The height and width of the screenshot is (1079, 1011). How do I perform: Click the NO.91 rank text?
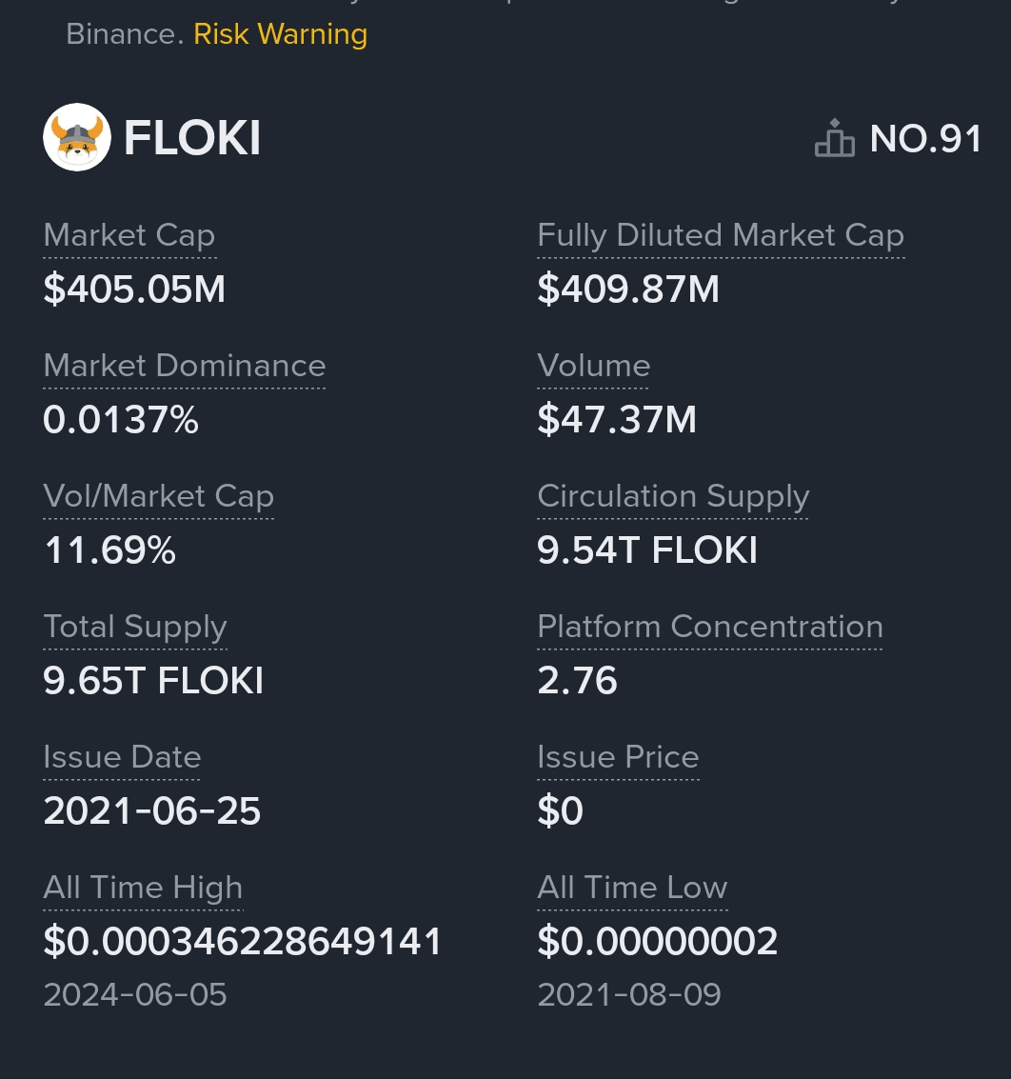pos(925,139)
